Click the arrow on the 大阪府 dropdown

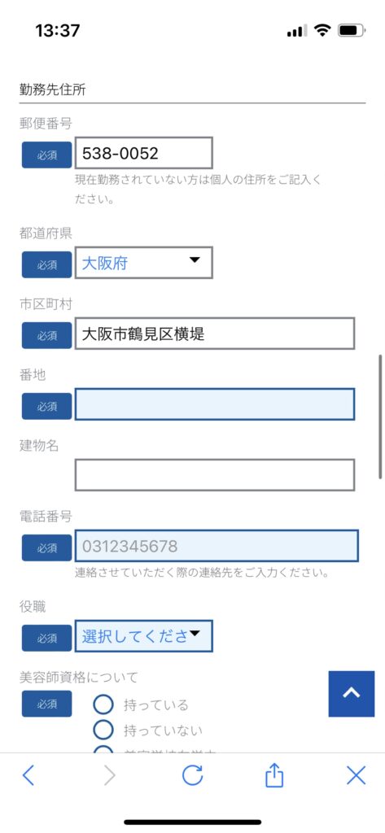coord(195,259)
